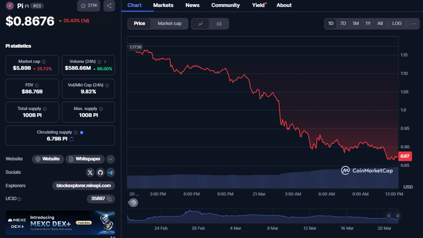Click the volume bars area of chart
The width and height of the screenshot is (423, 238).
pyautogui.click(x=262, y=178)
